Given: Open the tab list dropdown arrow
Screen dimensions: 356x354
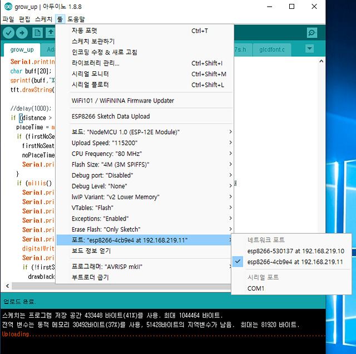Looking at the screenshot, I should (x=309, y=48).
